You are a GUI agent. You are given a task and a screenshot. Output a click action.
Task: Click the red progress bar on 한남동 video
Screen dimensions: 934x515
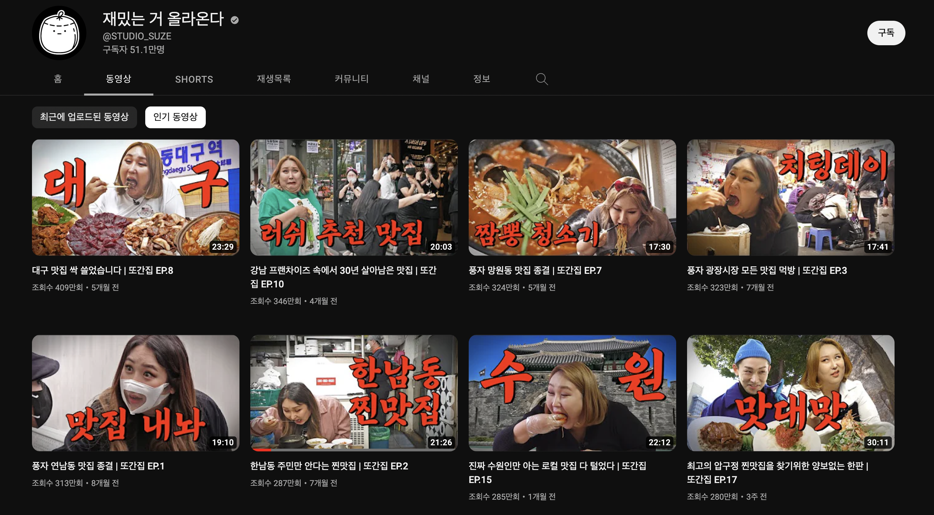(262, 450)
